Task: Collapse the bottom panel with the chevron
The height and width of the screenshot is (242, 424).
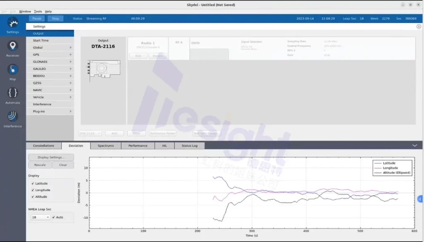Action: coord(414,145)
